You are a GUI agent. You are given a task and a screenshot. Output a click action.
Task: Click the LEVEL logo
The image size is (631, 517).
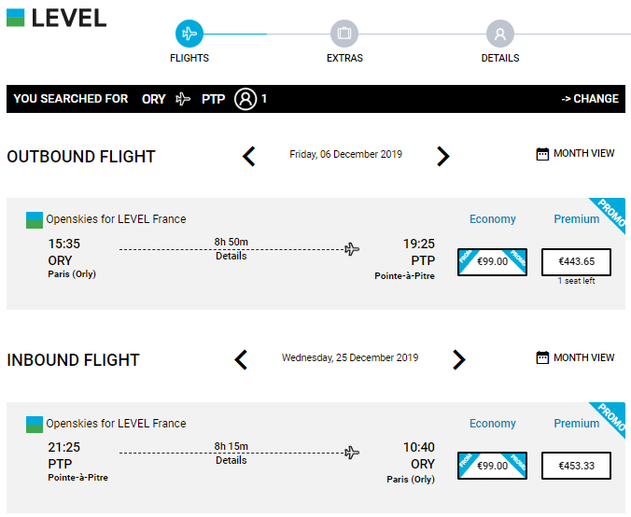pos(56,18)
